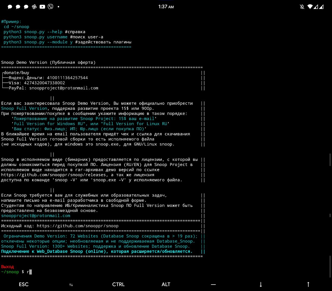Tap '(не исходных кодов), для windows' line
Screen dimensions: 332x291
coord(88,144)
